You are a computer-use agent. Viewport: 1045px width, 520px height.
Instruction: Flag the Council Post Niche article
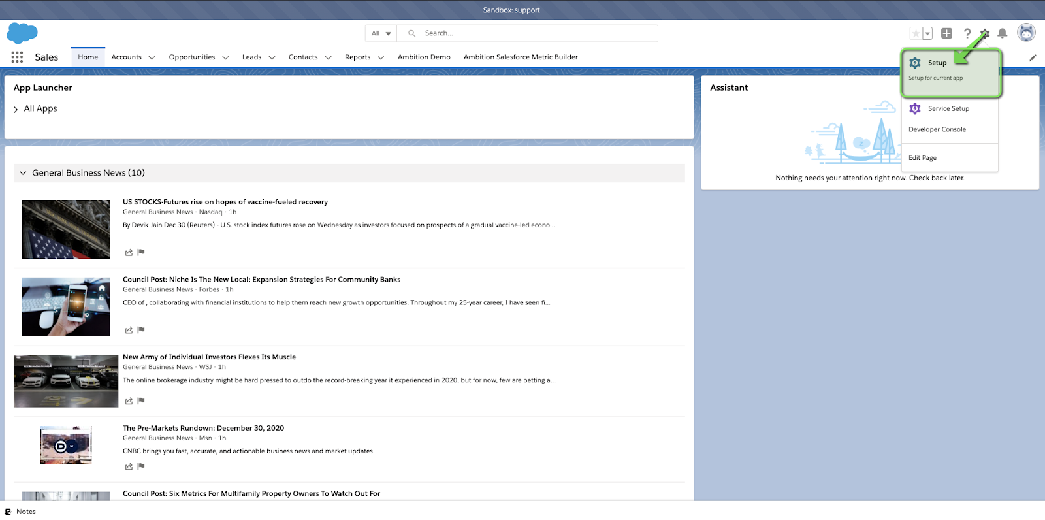pos(141,330)
